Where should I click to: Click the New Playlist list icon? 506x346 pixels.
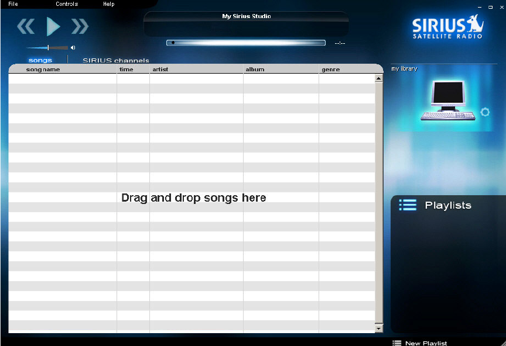[x=397, y=343]
